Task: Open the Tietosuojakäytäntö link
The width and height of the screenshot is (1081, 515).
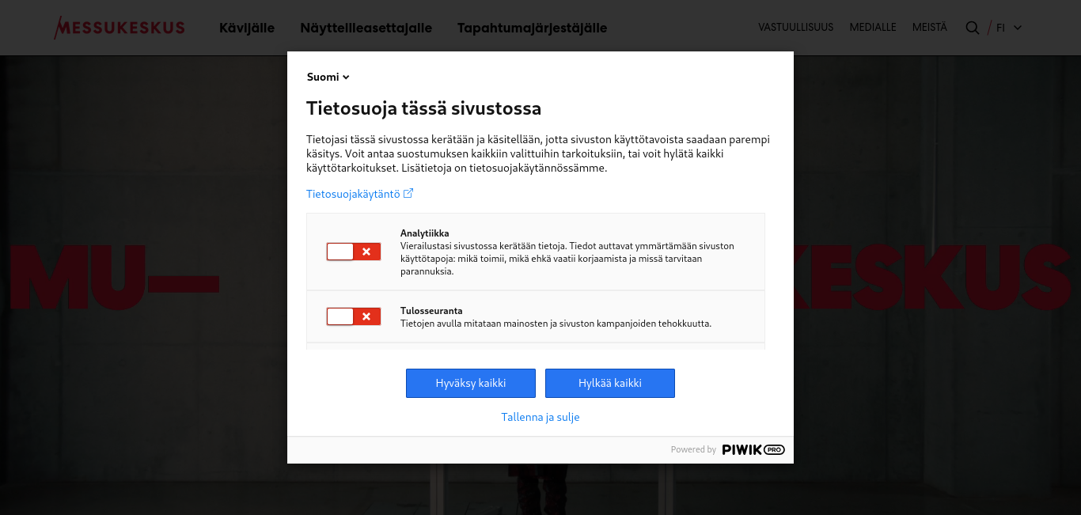Action: point(354,194)
